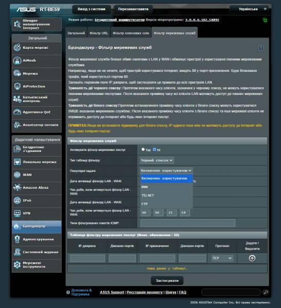Open the IPv6 sidebar icon

pos(17,200)
